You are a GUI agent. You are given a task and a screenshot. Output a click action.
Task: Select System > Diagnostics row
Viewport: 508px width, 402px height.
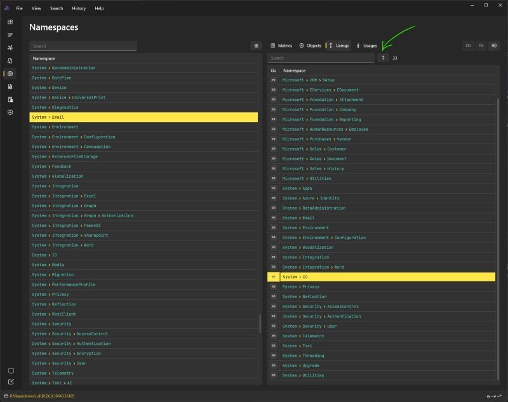(x=144, y=107)
